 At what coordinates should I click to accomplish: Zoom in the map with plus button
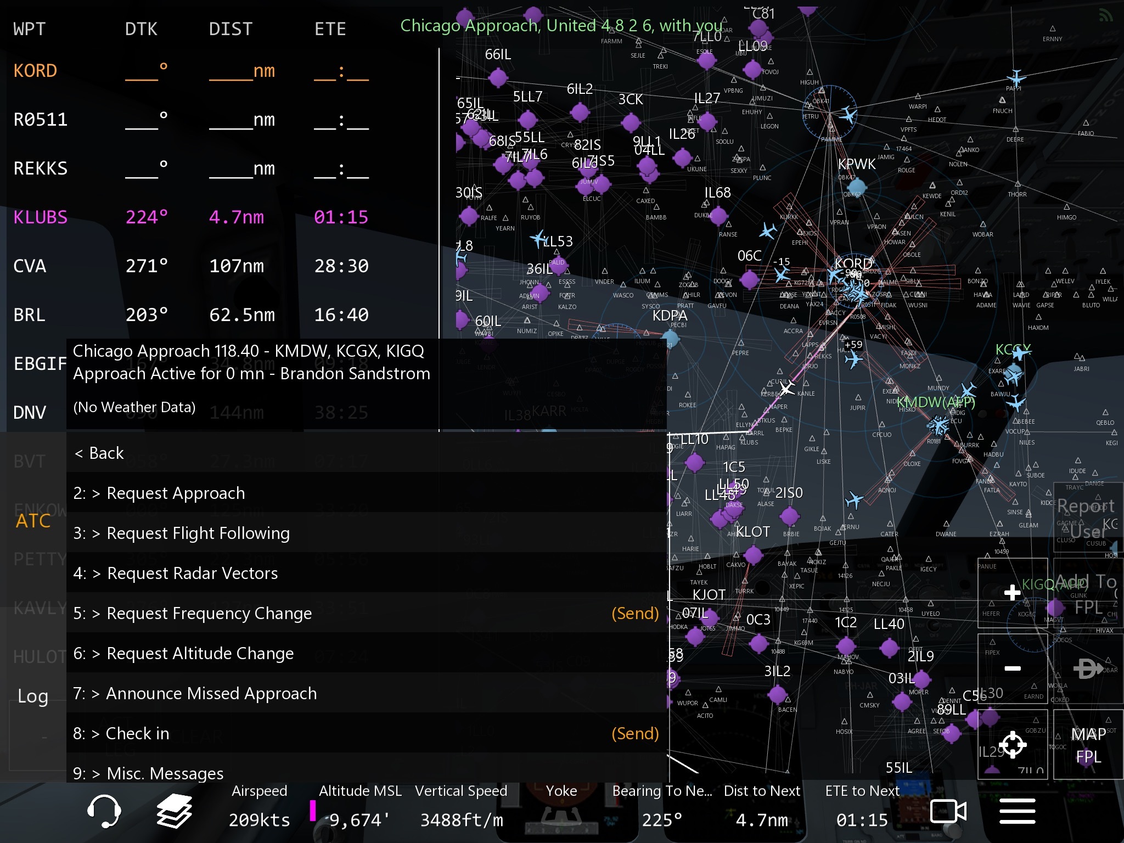tap(1012, 593)
